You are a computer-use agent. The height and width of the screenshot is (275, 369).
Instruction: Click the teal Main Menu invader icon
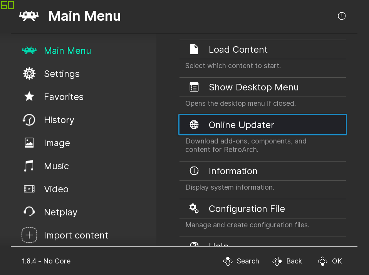(29, 50)
